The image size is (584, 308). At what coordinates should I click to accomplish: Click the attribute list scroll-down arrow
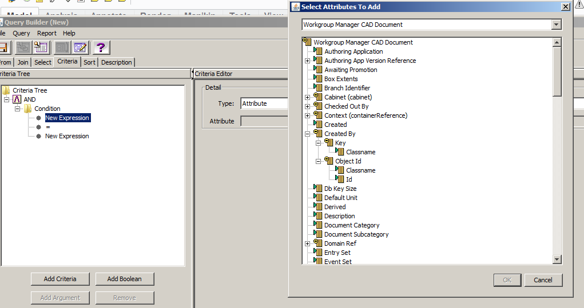(557, 259)
